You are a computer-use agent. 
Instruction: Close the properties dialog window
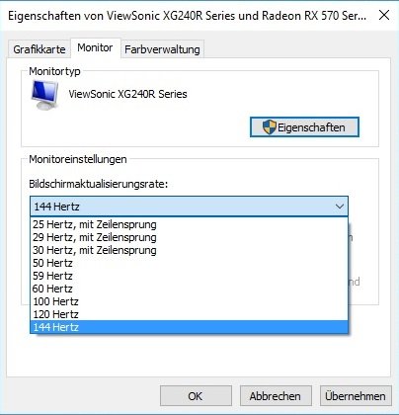384,15
